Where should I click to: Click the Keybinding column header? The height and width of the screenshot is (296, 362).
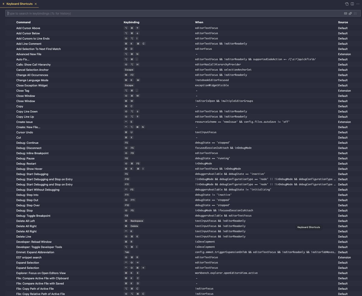click(132, 22)
